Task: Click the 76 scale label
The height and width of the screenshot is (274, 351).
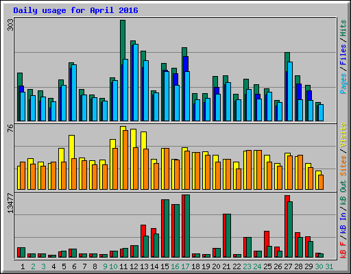Action: tap(10, 128)
